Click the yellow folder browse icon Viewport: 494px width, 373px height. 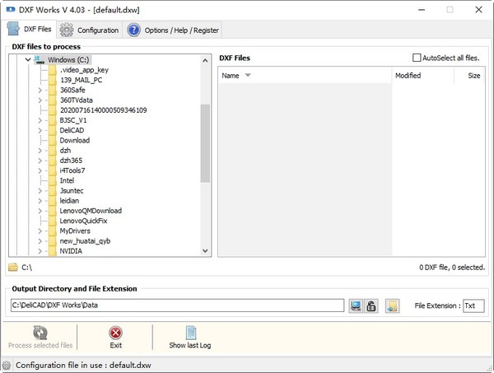pos(392,305)
